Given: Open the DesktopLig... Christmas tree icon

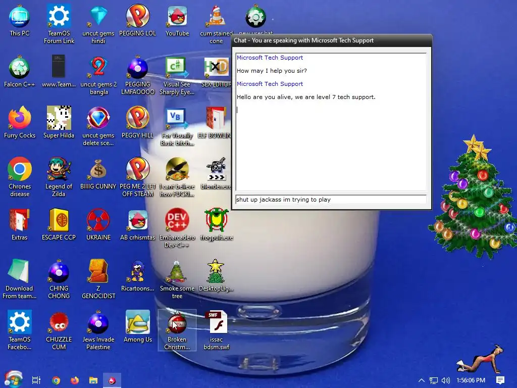Looking at the screenshot, I should [216, 275].
